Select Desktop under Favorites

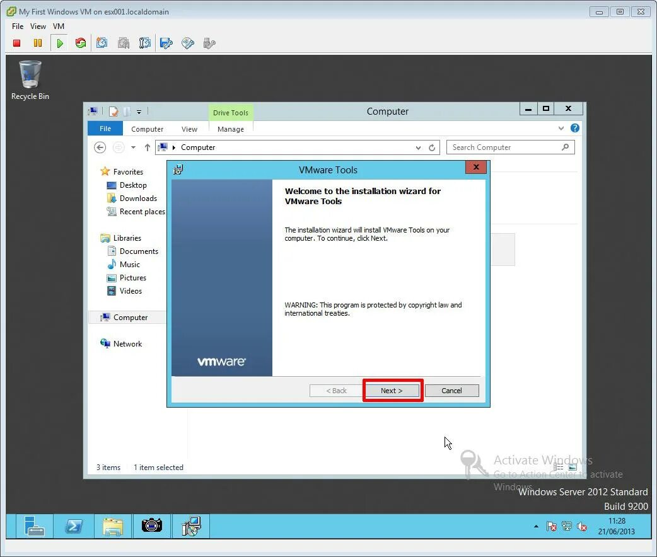[x=127, y=185]
